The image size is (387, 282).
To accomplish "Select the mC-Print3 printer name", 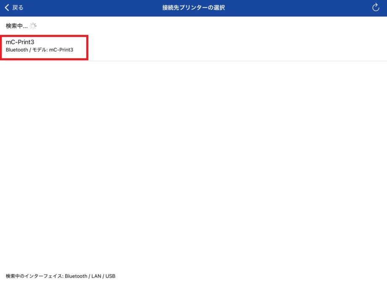I will (20, 42).
